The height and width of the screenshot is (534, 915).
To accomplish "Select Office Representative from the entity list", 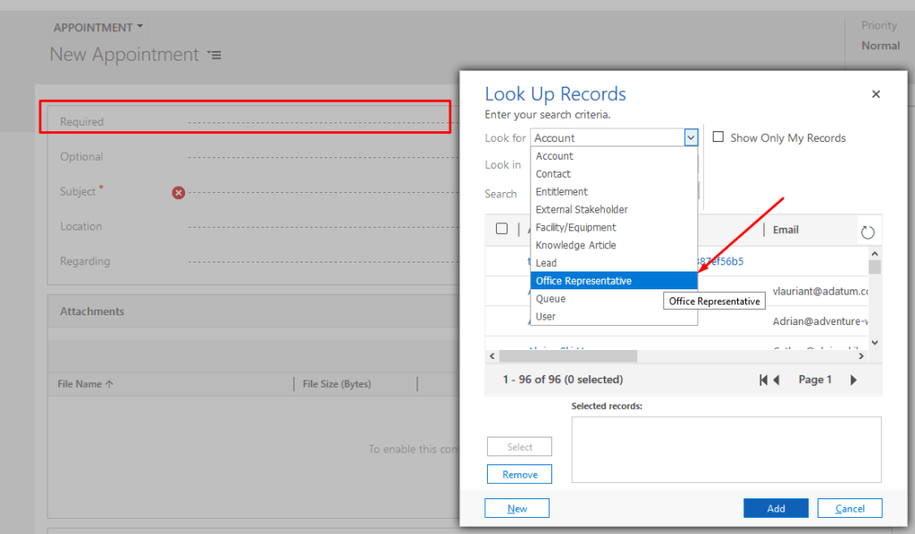I will pos(581,280).
